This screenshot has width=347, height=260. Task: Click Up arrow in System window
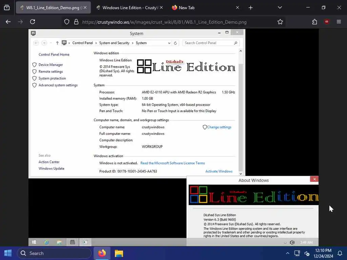[57, 43]
